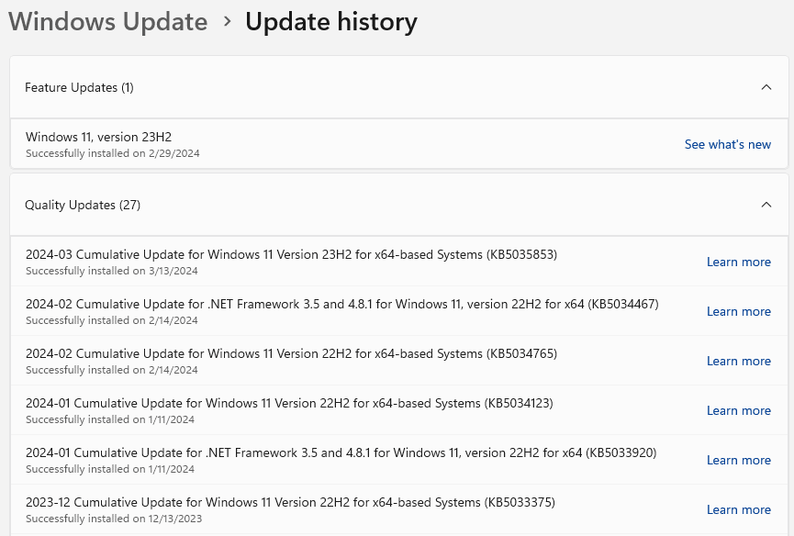Collapse the Feature Updates section chevron

[x=766, y=87]
